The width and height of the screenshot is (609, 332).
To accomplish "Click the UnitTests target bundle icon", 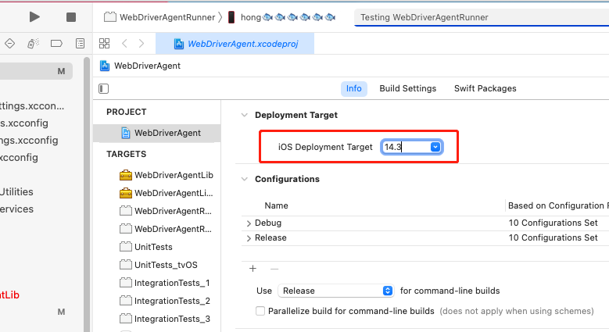I will pos(125,247).
